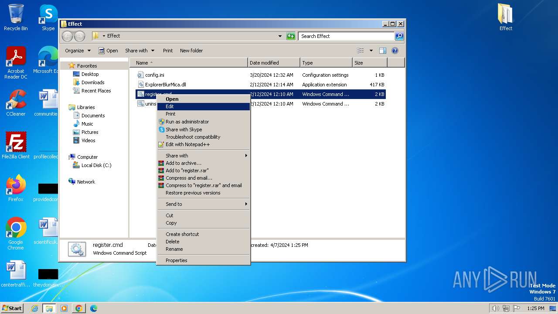Select Delete in context menu

pyautogui.click(x=204, y=242)
